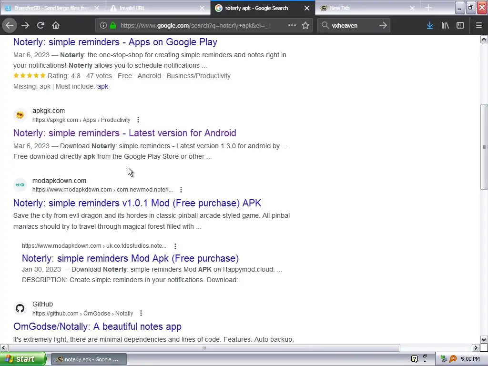Screen dimensions: 488x366
Task: Click the horizontal scrollbar thumb
Action: (x=204, y=347)
